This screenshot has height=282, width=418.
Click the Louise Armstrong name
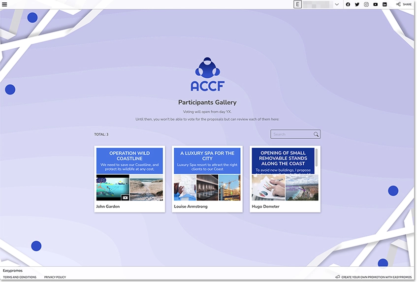(191, 206)
